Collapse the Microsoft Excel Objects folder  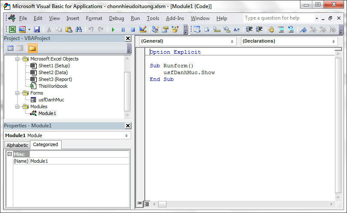(17, 59)
